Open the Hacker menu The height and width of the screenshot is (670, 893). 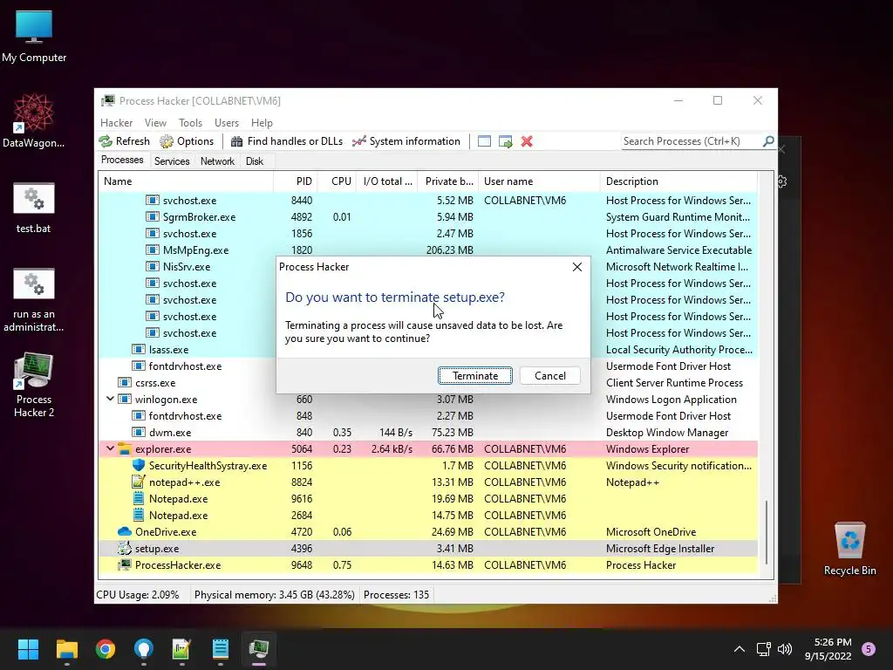116,122
